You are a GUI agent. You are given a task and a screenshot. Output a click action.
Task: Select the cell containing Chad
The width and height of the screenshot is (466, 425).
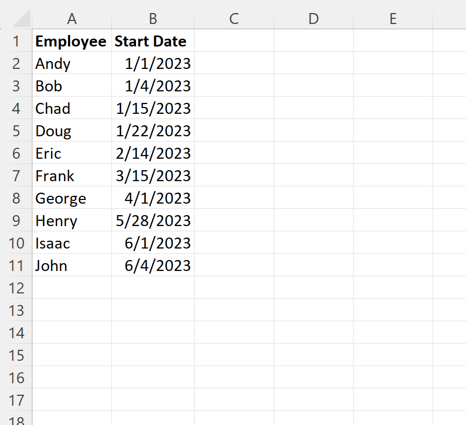coord(72,108)
